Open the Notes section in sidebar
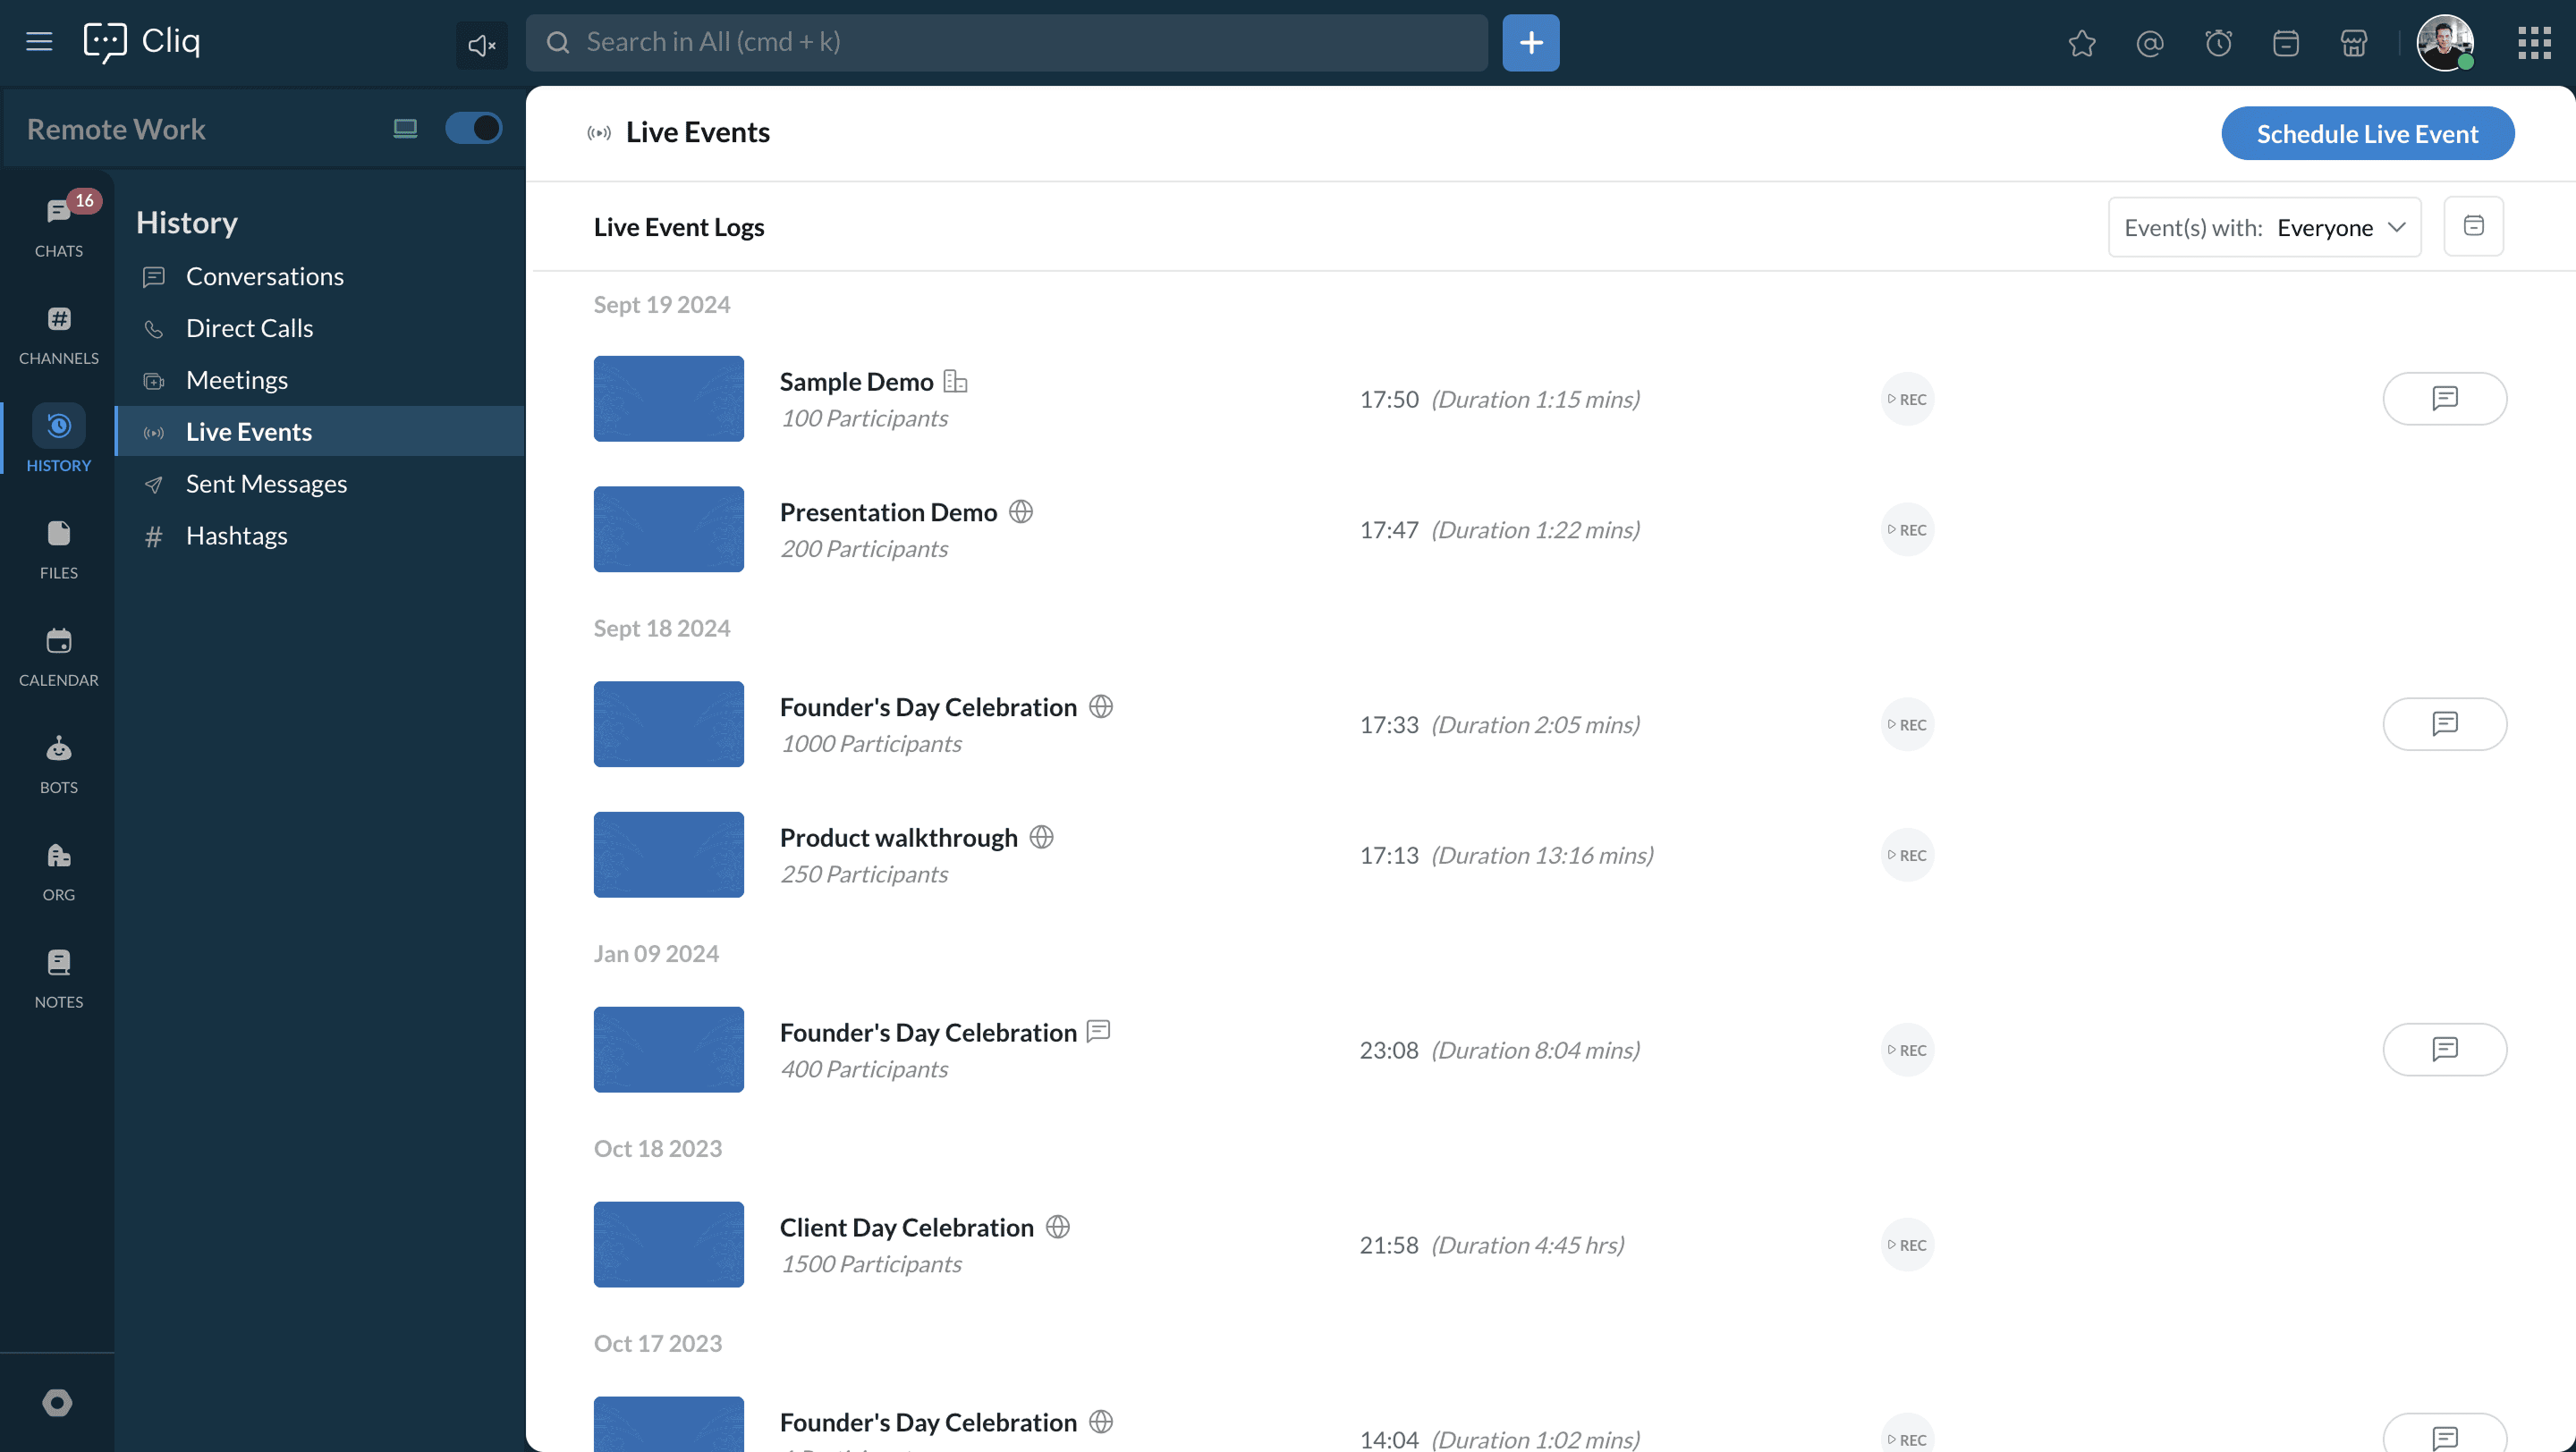The height and width of the screenshot is (1452, 2576). point(58,978)
